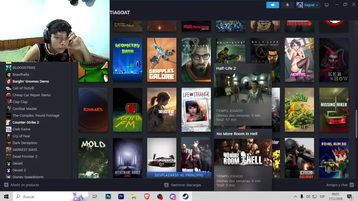Open Life is Strange game cover
Screen dimensions: 358x201
[x=196, y=110]
